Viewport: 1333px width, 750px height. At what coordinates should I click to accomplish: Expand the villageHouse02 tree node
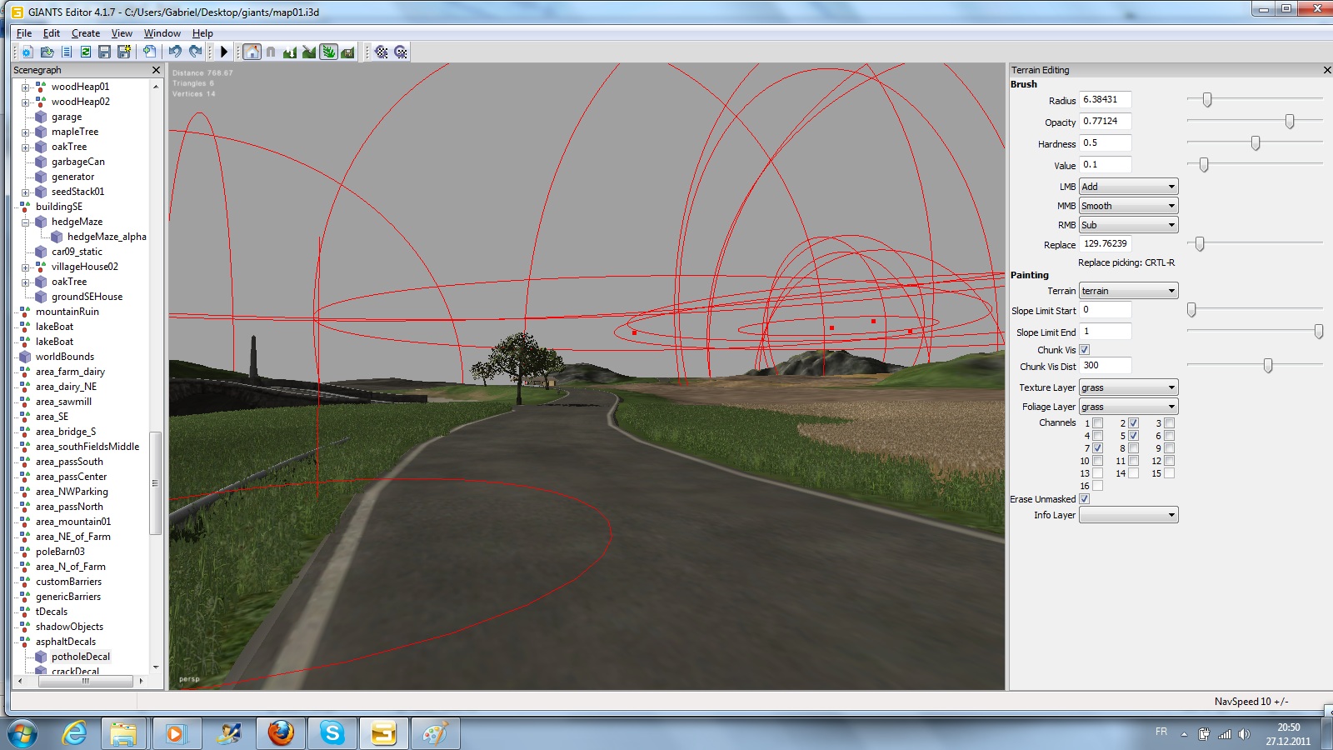[x=25, y=267]
